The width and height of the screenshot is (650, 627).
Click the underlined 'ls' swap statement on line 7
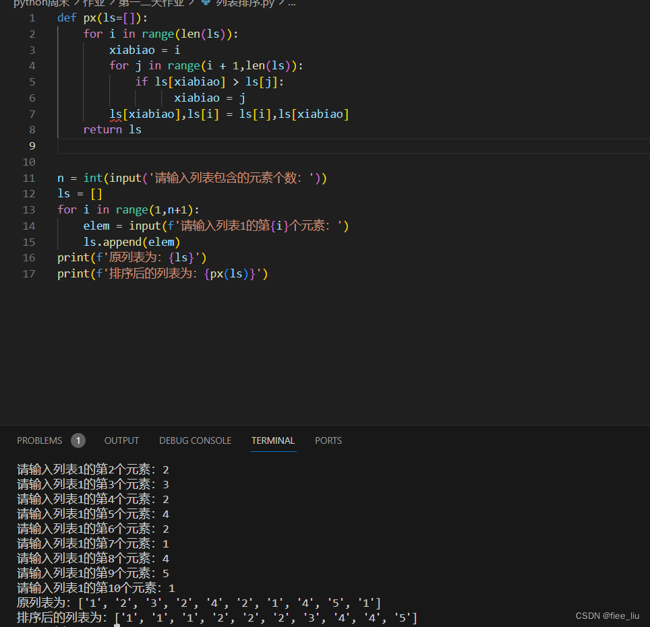pyautogui.click(x=229, y=114)
